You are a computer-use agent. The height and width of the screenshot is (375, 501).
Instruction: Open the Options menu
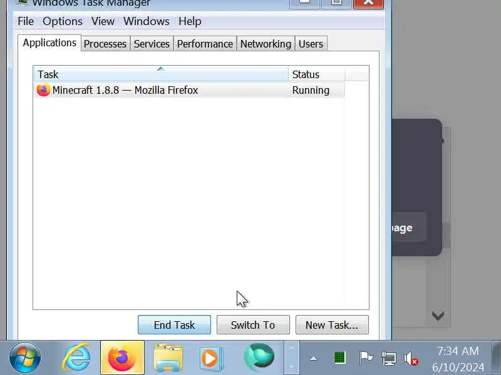[x=62, y=21]
